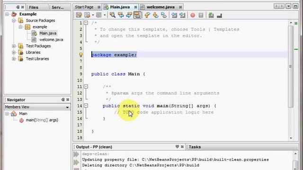
Task: Collapse the Main class in the Navigator
Action: coord(7,114)
